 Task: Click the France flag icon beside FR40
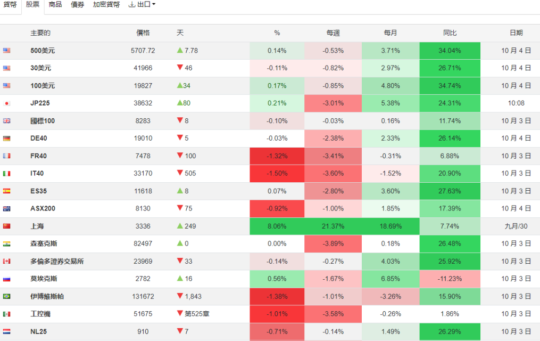tap(6, 156)
